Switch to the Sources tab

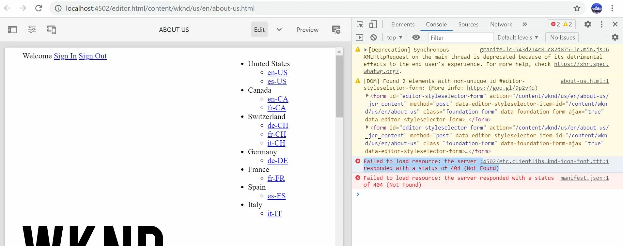click(x=468, y=24)
